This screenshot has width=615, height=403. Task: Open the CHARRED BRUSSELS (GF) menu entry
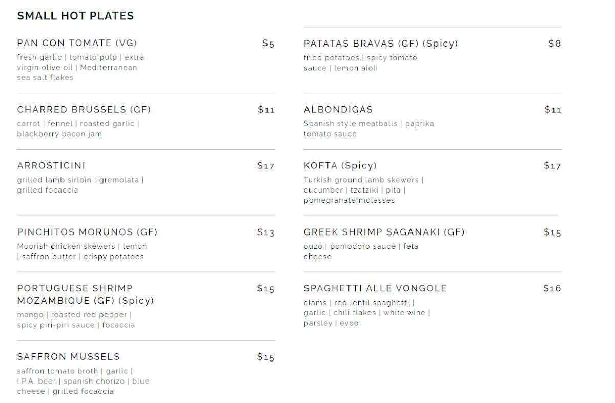click(x=84, y=110)
